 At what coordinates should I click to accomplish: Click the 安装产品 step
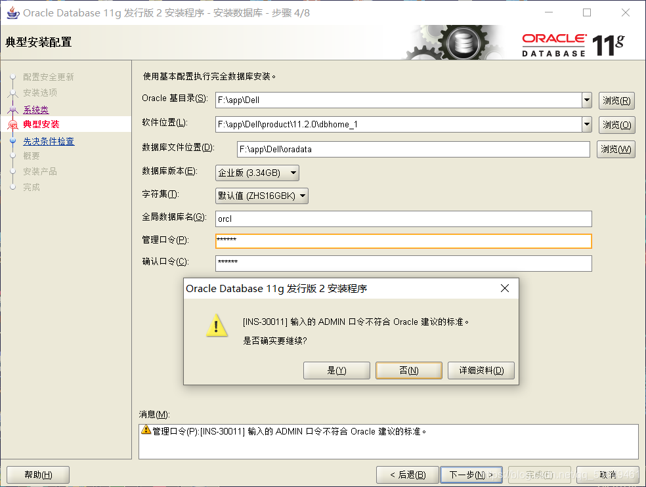pyautogui.click(x=40, y=171)
